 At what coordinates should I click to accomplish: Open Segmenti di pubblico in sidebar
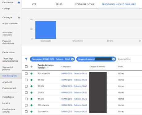(8, 68)
